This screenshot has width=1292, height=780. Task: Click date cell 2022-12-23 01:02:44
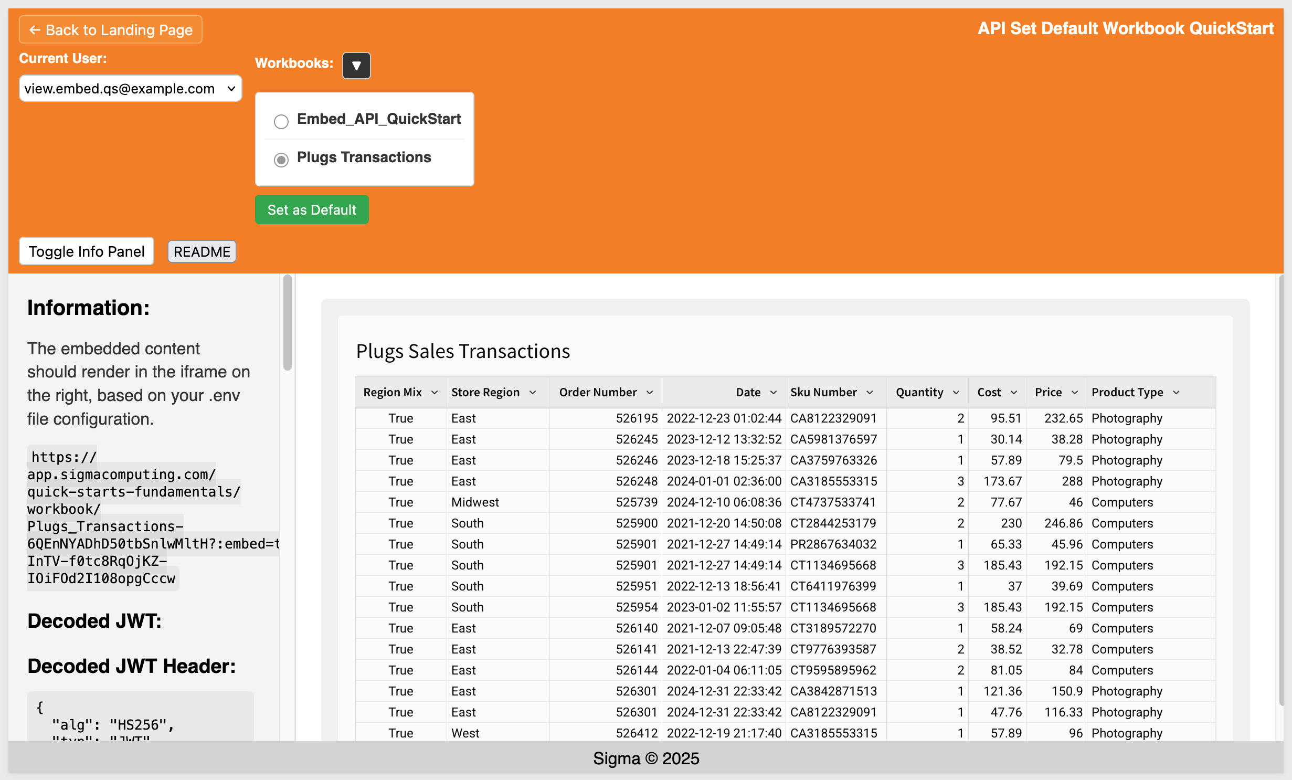coord(724,418)
